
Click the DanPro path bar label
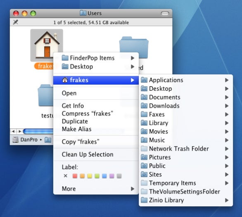pos(29,140)
